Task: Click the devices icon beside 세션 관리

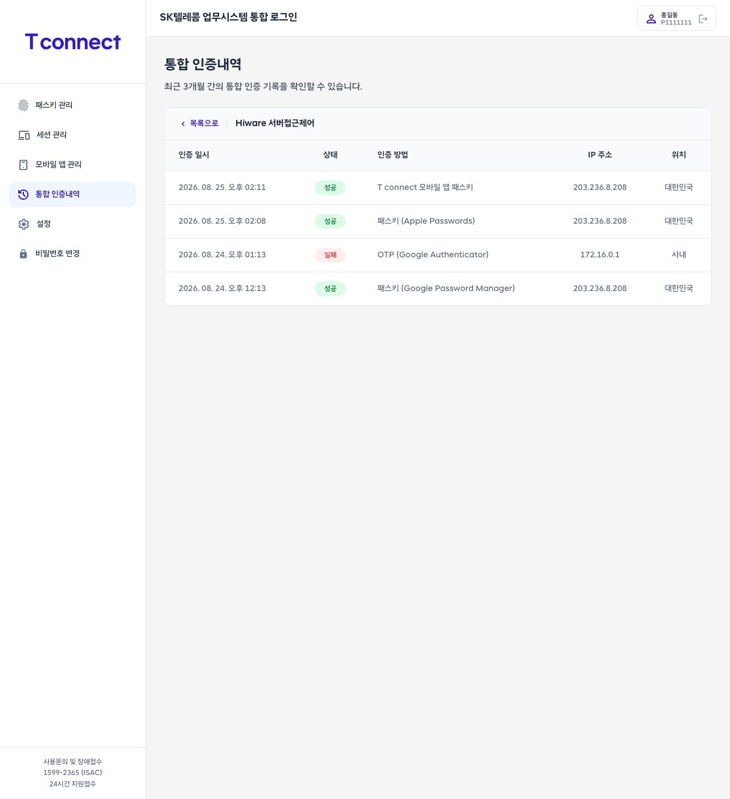Action: tap(24, 135)
